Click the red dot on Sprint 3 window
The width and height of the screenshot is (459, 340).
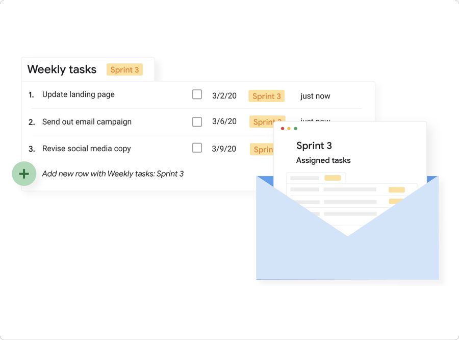[x=283, y=129]
